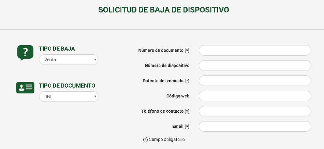Click the Email label text
The width and height of the screenshot is (324, 149).
(x=181, y=127)
